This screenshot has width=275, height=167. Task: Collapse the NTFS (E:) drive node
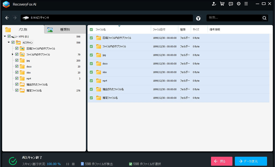point(5,36)
